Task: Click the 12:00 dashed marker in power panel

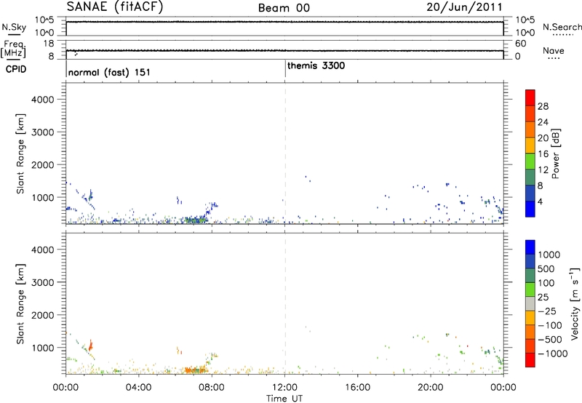Action: pyautogui.click(x=285, y=153)
